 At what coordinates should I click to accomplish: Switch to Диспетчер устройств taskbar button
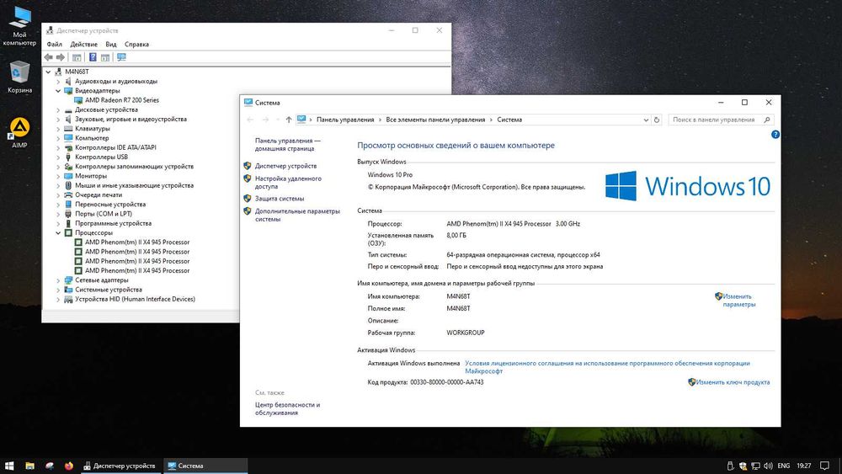click(x=120, y=466)
